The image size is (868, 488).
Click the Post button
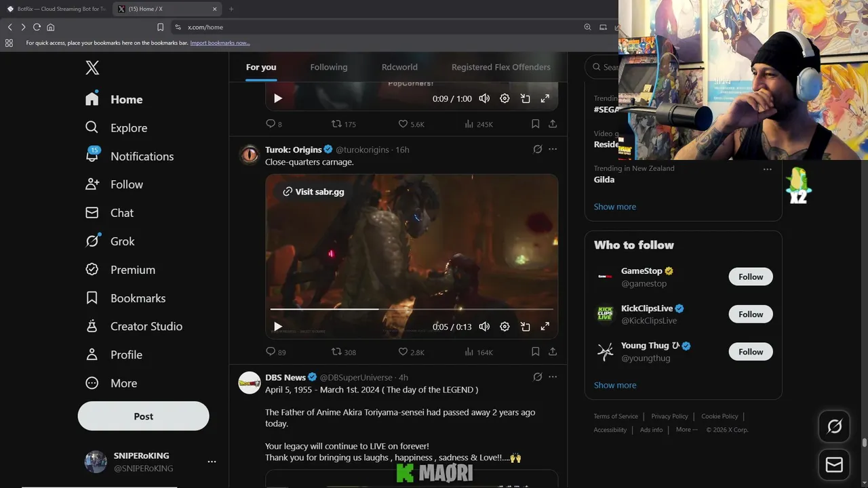[143, 416]
